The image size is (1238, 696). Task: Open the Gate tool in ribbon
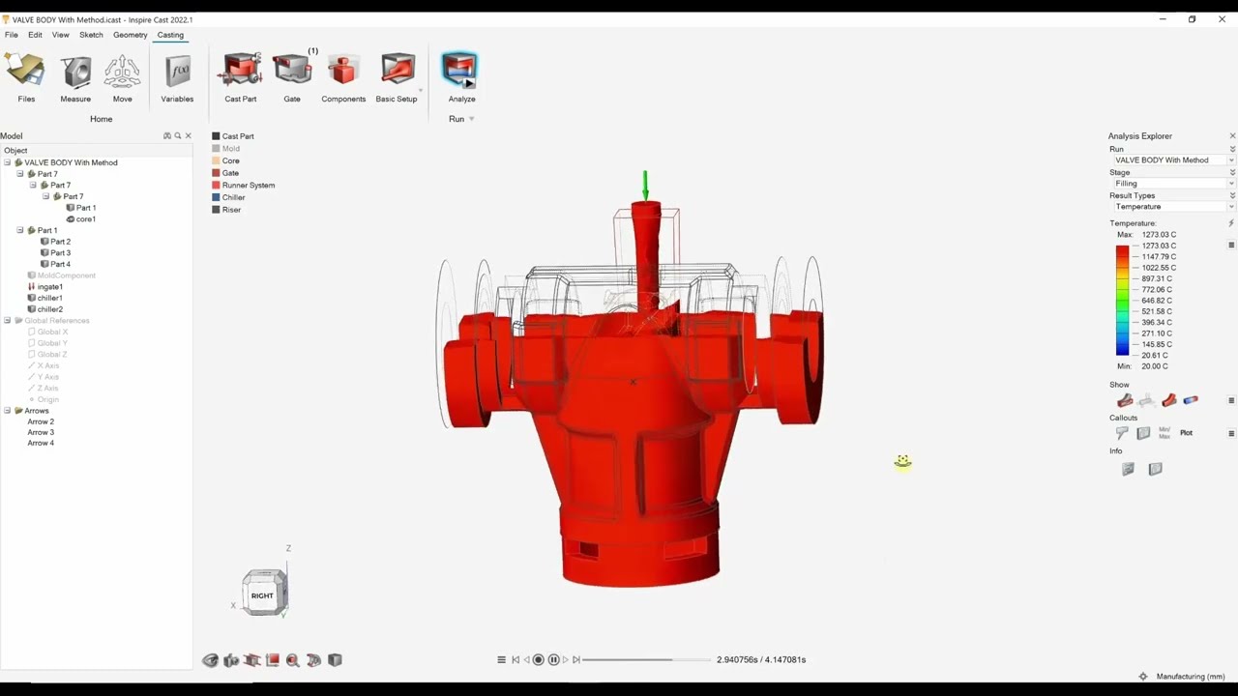291,71
